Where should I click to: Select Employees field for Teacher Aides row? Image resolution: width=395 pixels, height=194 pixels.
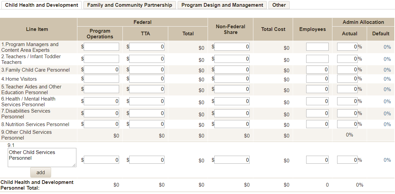(x=317, y=89)
